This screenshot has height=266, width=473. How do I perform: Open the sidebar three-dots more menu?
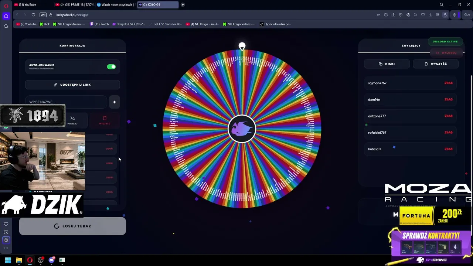pos(6,248)
